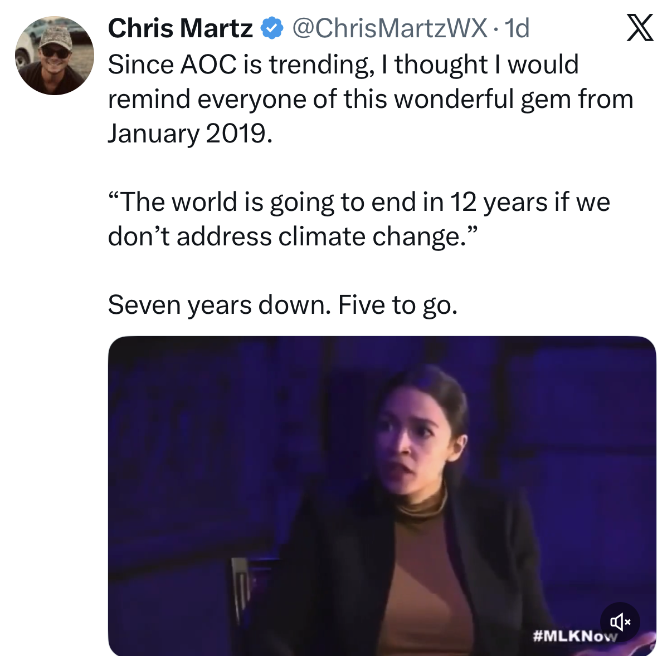Click the X logo in the corner
Image resolution: width=672 pixels, height=656 pixels.
tap(640, 28)
